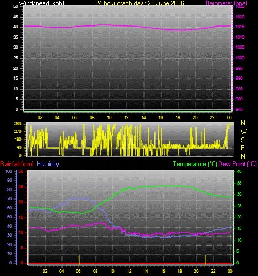This screenshot has width=258, height=276.
Task: Click 975 on the barometer axis
Action: [239, 109]
